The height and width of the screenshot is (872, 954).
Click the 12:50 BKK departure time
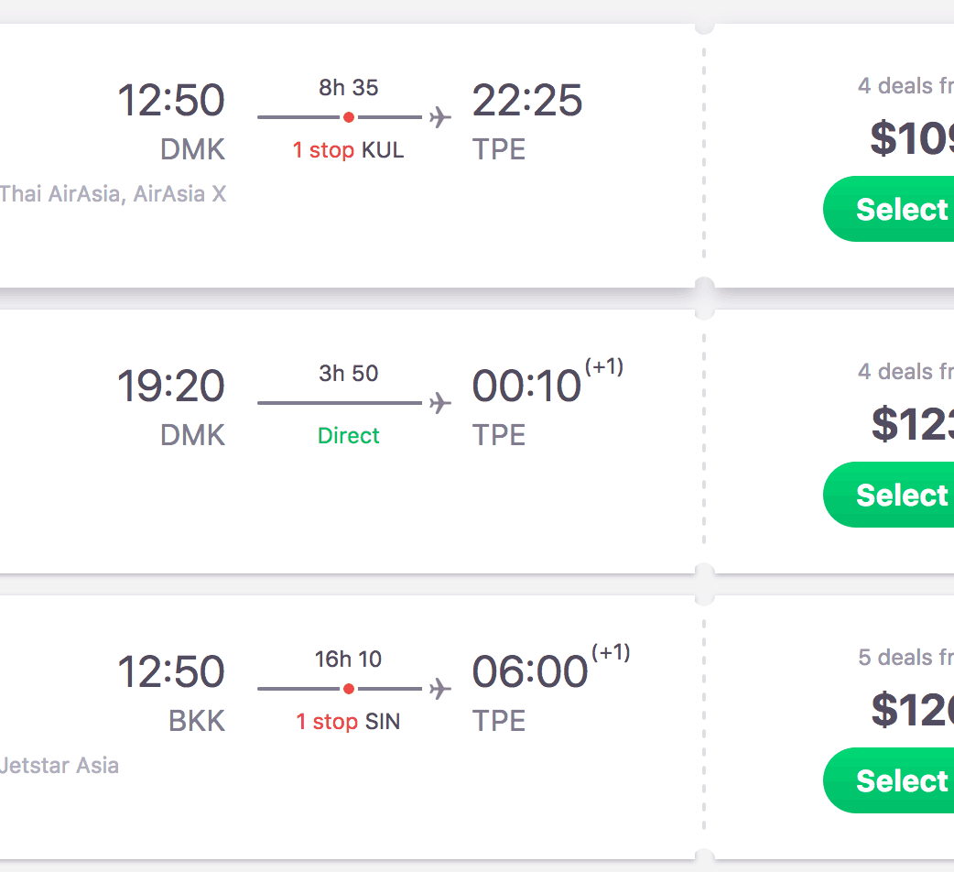(171, 671)
